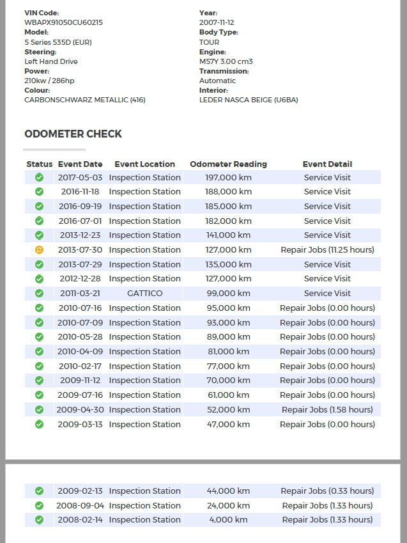Click the Event Date column header

tap(80, 164)
